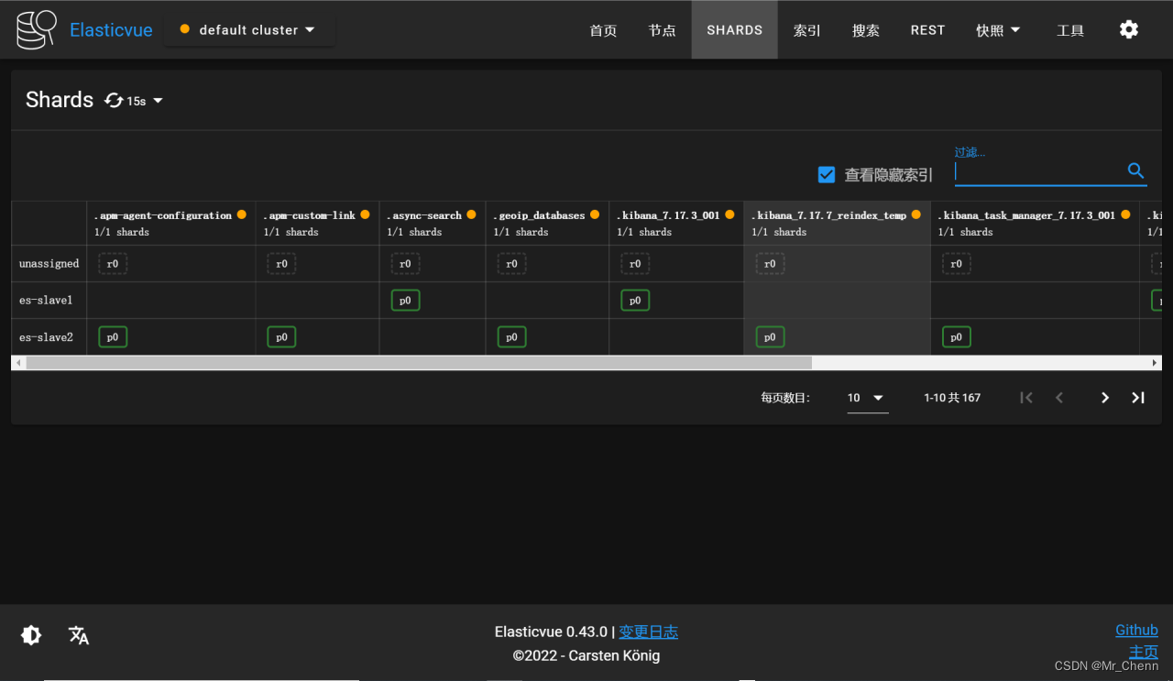Click the p0 shard of .apm-agent-configuration
This screenshot has width=1173, height=681.
(x=113, y=337)
